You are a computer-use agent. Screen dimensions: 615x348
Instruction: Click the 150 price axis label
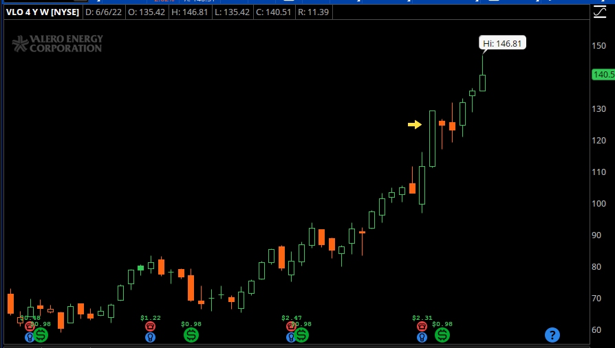(598, 46)
